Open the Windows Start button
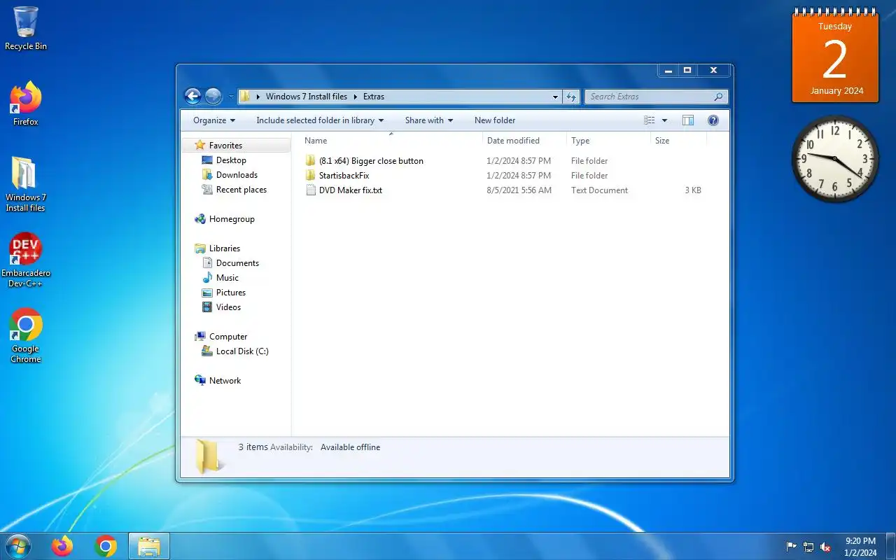This screenshot has height=560, width=896. [x=17, y=546]
